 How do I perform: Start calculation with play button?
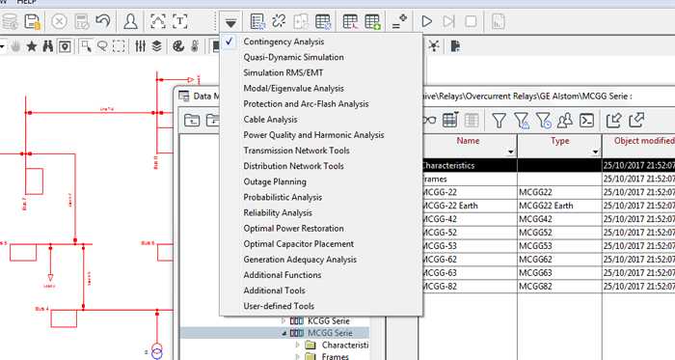pos(426,21)
